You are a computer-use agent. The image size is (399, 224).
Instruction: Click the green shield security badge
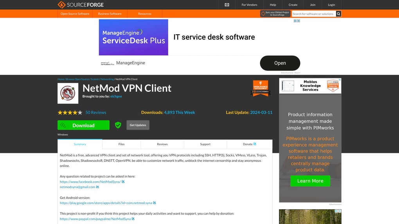[x=118, y=125]
